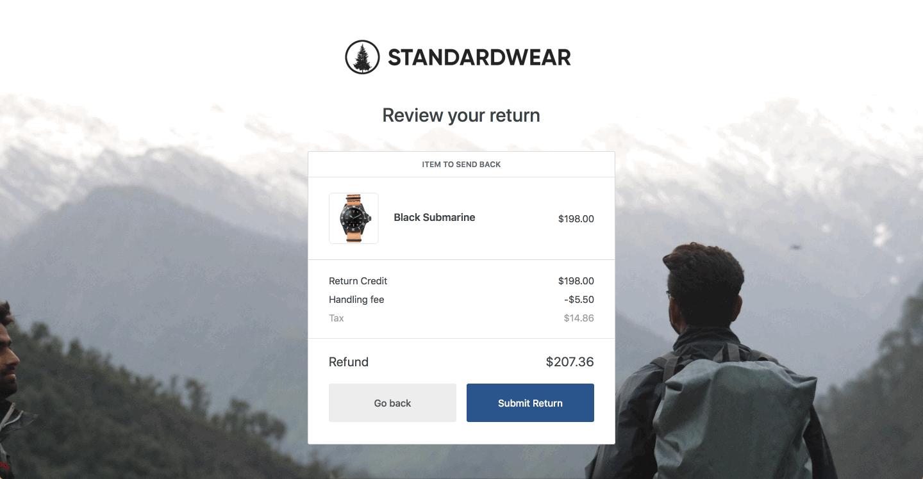This screenshot has width=923, height=479.
Task: Select the Return Credit label
Action: click(358, 280)
